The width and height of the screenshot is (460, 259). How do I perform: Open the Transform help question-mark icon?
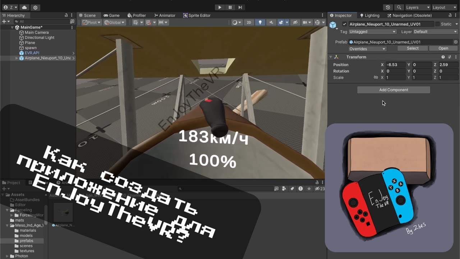coord(443,57)
